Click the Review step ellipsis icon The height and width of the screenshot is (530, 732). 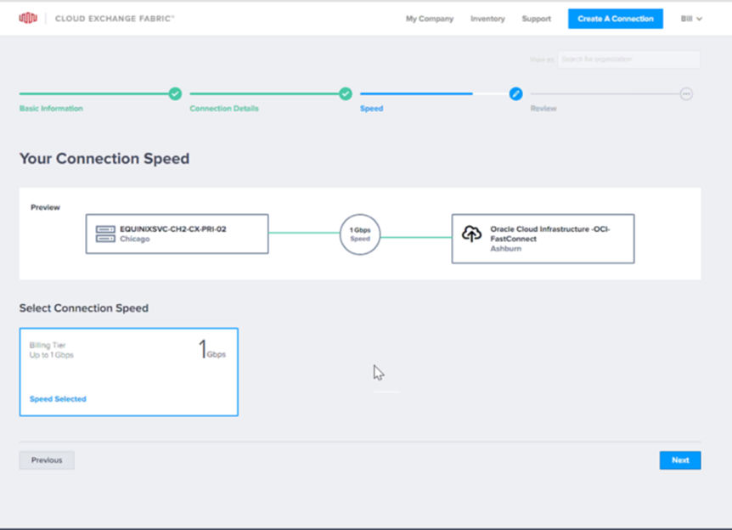pos(686,94)
